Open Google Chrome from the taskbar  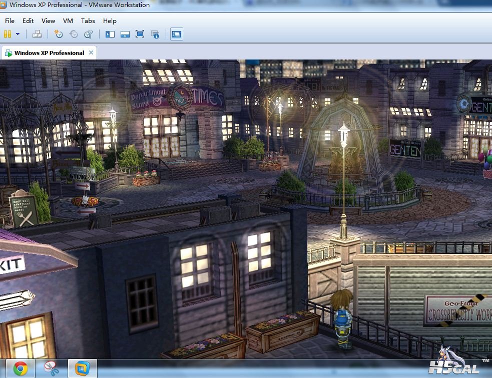click(21, 368)
